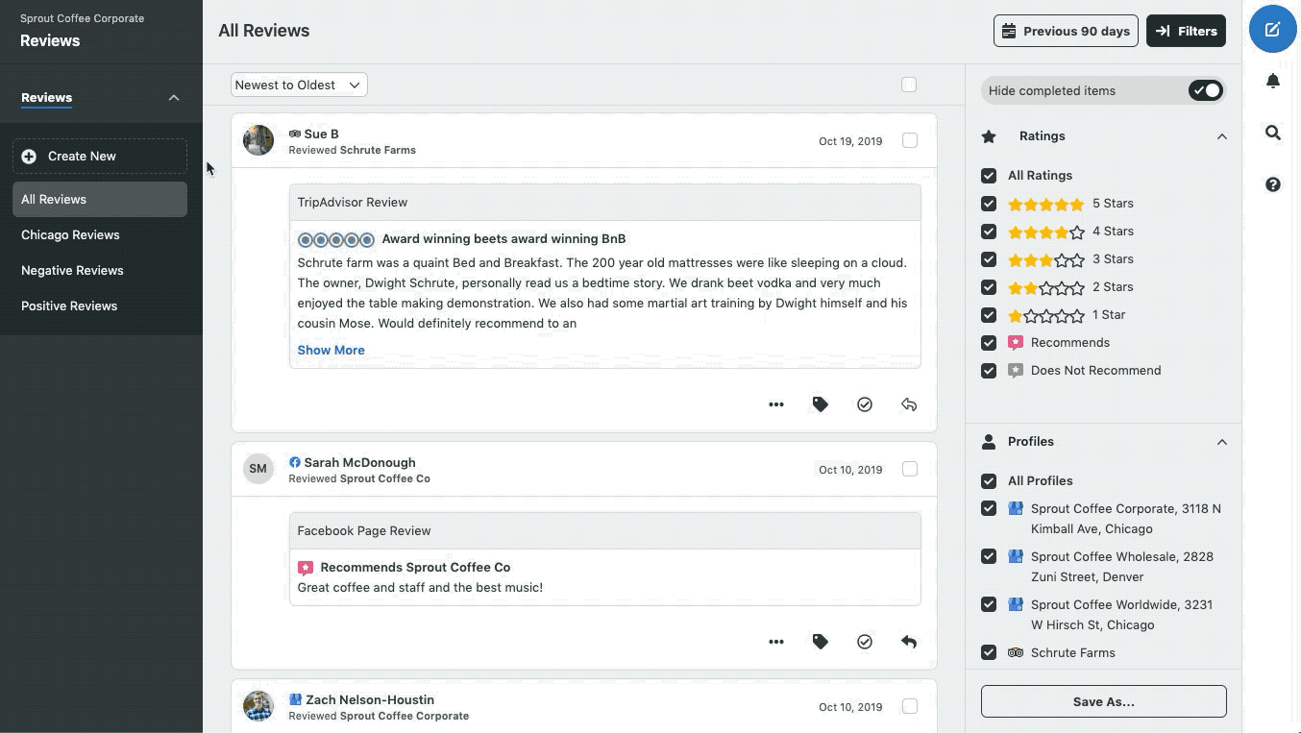1301x733 pixels.
Task: Select Zach Nelson-Houstin's review checkbox
Action: click(910, 706)
